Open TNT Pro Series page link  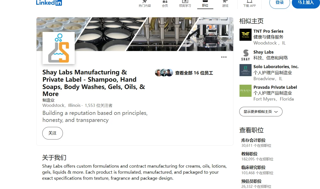tap(268, 31)
